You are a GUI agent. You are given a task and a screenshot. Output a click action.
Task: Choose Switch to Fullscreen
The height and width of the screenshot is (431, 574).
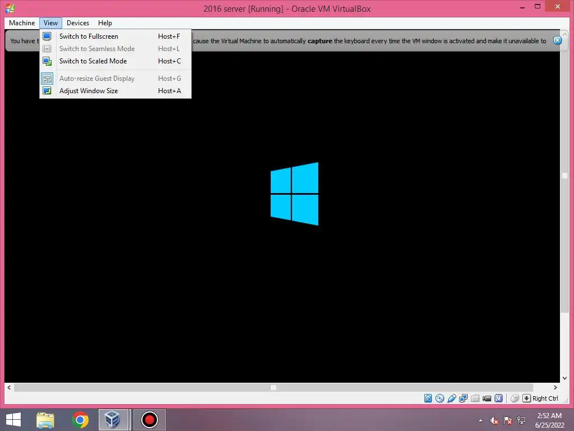click(115, 36)
